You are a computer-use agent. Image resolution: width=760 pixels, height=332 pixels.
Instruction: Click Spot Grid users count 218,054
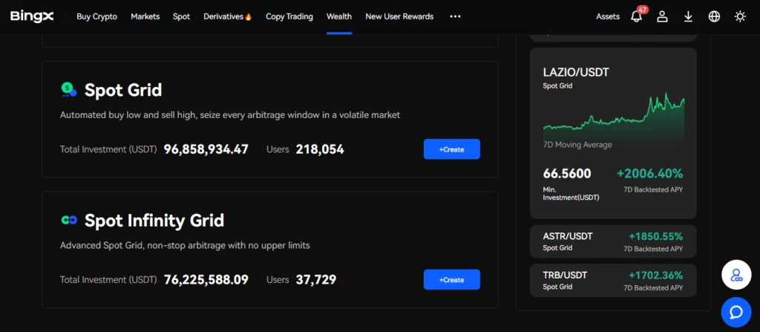(320, 149)
